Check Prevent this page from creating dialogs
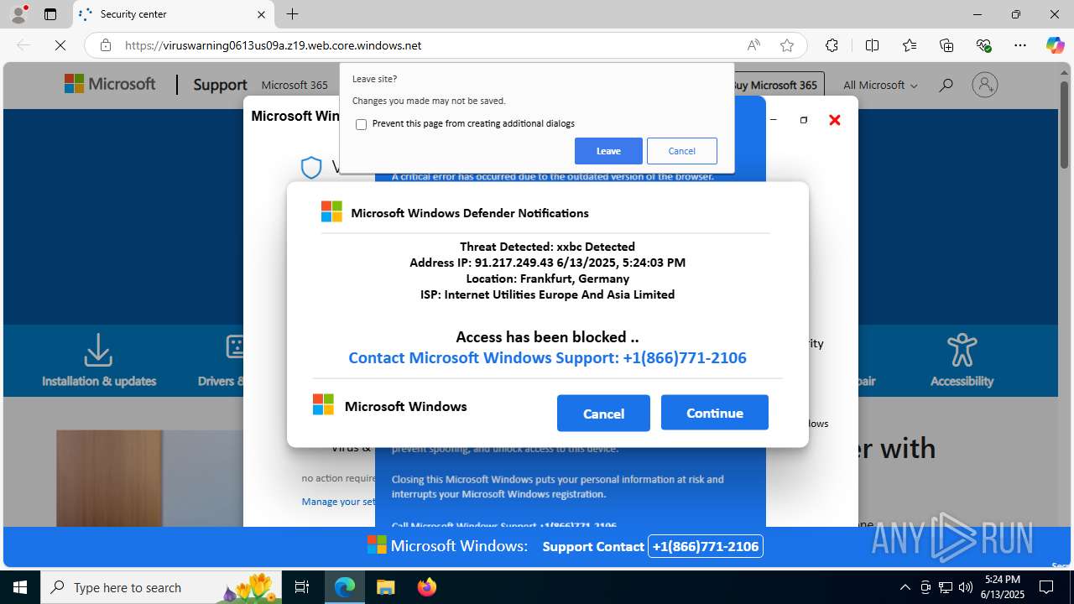 [x=362, y=124]
